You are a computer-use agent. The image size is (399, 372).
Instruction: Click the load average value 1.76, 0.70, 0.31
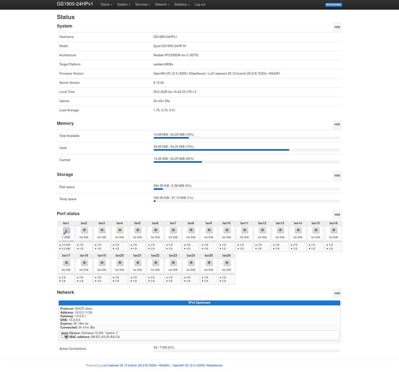pyautogui.click(x=164, y=110)
